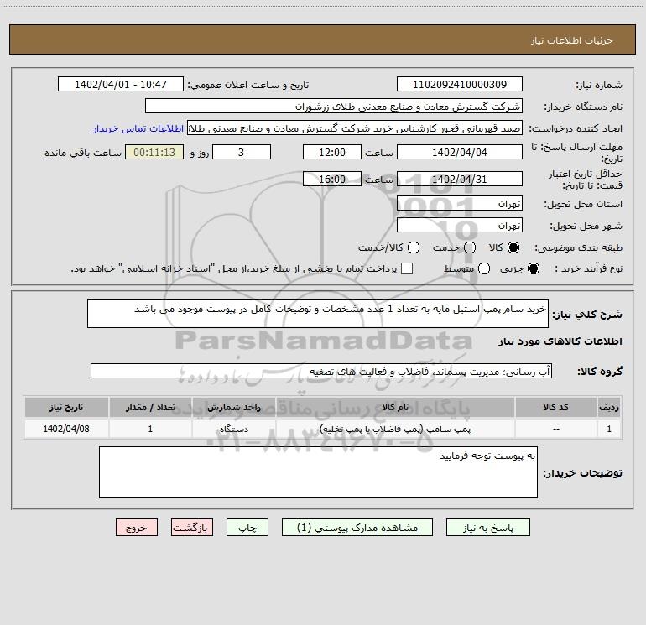
Task: Select the متوسط purchase type radio
Action: pyautogui.click(x=484, y=268)
